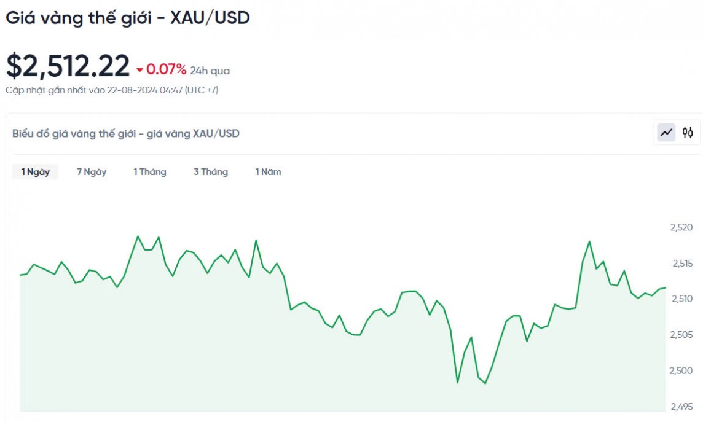The image size is (703, 422).
Task: Switch to the candlestick chart view
Action: coord(688,132)
